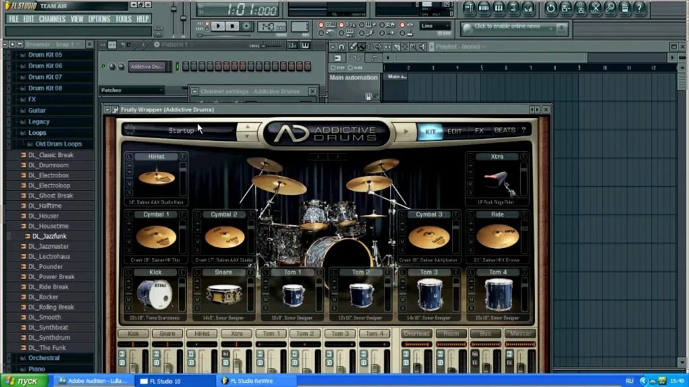Switch to the EDIT tab in Addictive Drums
The image size is (689, 387).
pos(454,131)
